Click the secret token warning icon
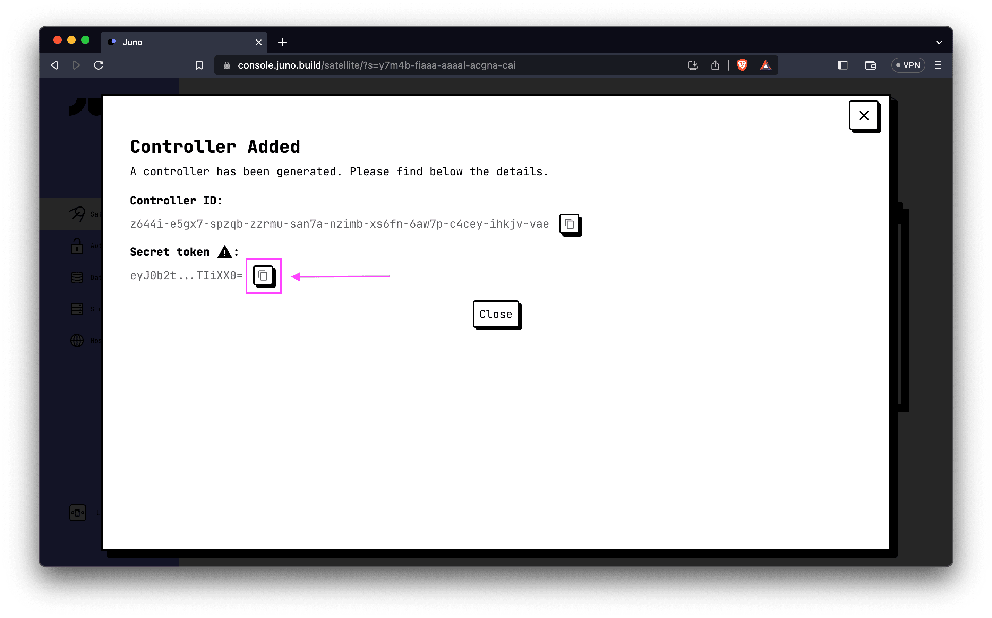 coord(224,252)
